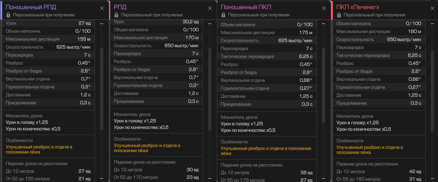Click От 52 до 170 метров row
The image size is (438, 182).
156,177
